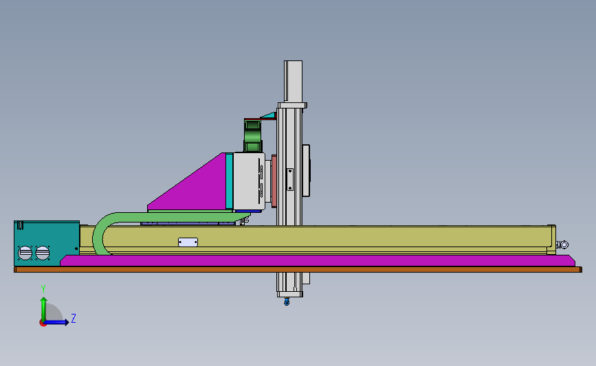Select the orange bottom plate
The image size is (596, 366).
pyautogui.click(x=298, y=270)
